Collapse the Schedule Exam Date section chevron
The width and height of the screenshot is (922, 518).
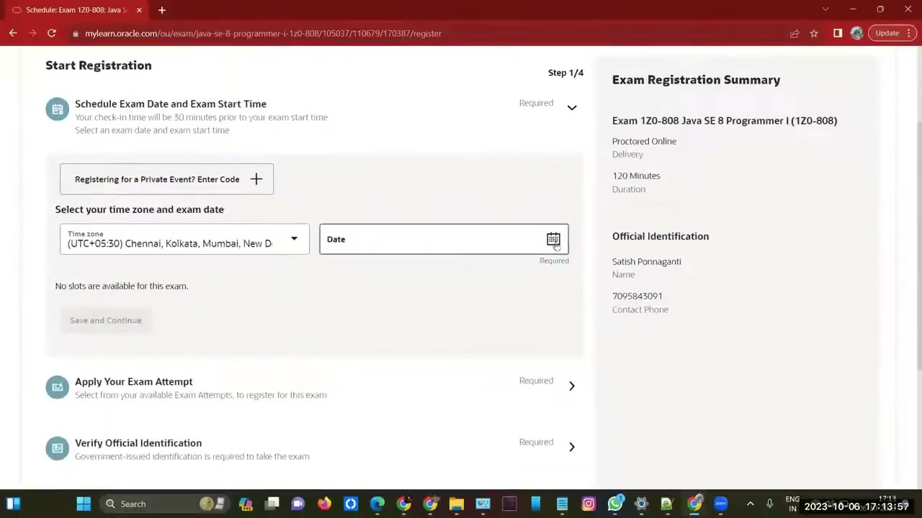point(572,108)
